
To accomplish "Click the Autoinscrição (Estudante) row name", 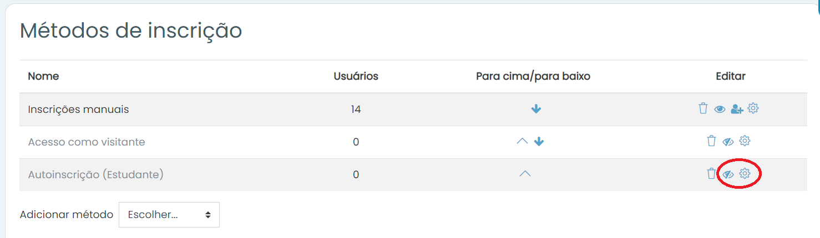I will point(96,175).
